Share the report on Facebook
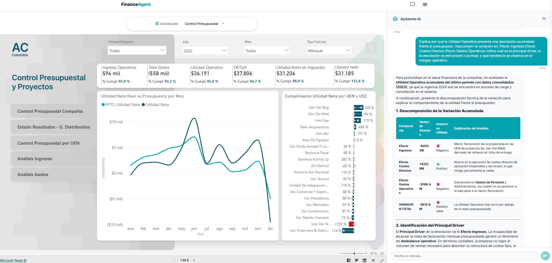The width and height of the screenshot is (552, 263). (349, 260)
